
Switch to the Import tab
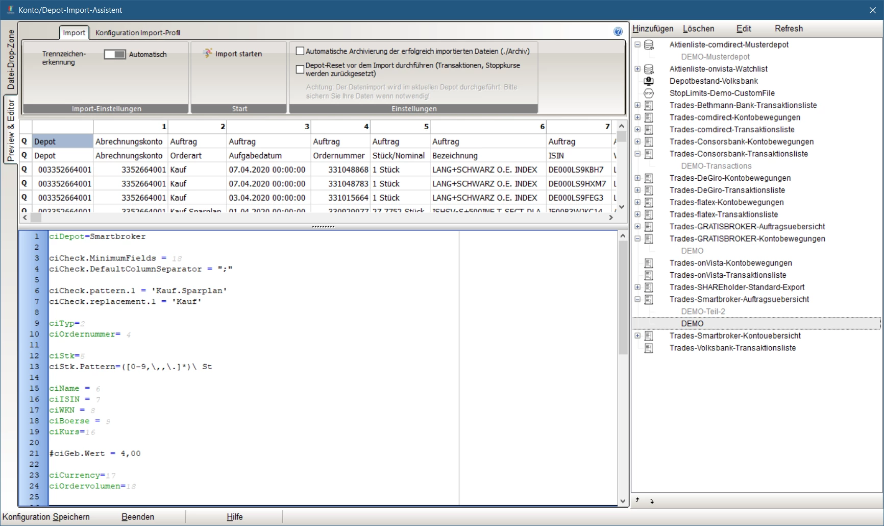click(74, 33)
